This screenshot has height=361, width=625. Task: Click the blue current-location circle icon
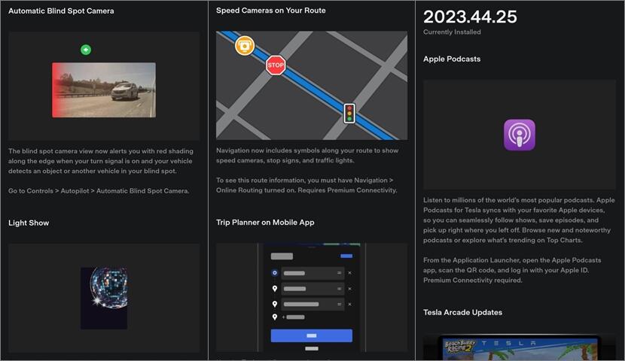[x=274, y=272]
